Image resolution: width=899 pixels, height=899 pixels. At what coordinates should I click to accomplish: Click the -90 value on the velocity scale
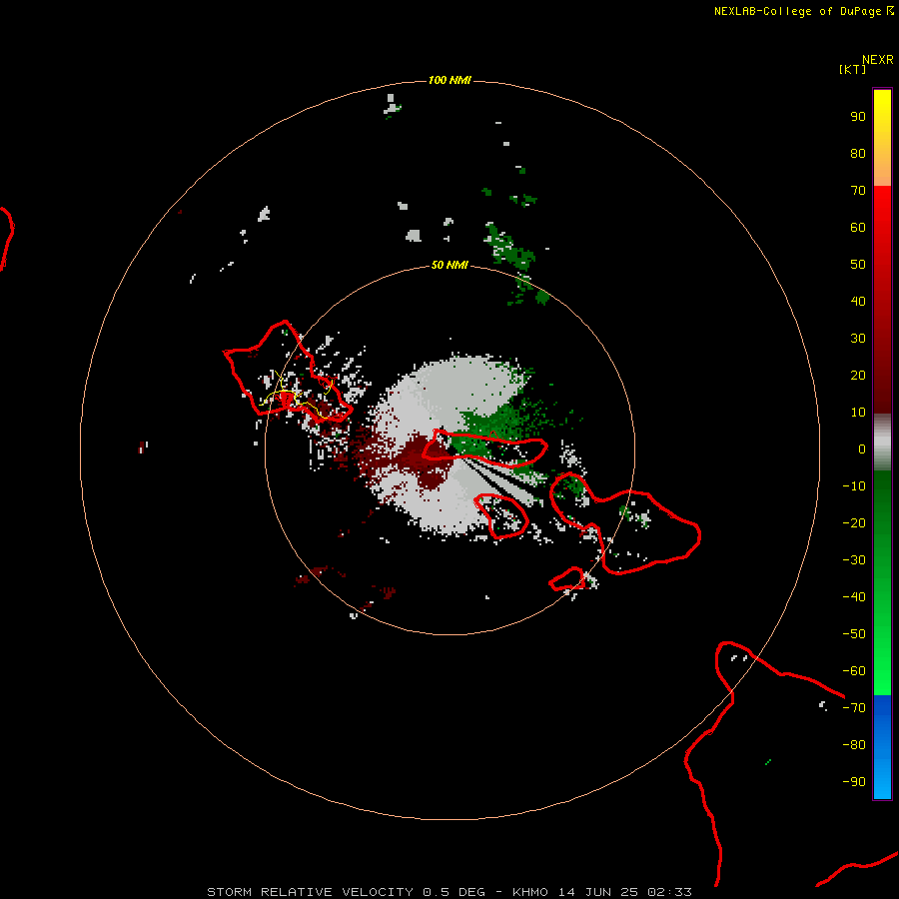click(x=854, y=782)
